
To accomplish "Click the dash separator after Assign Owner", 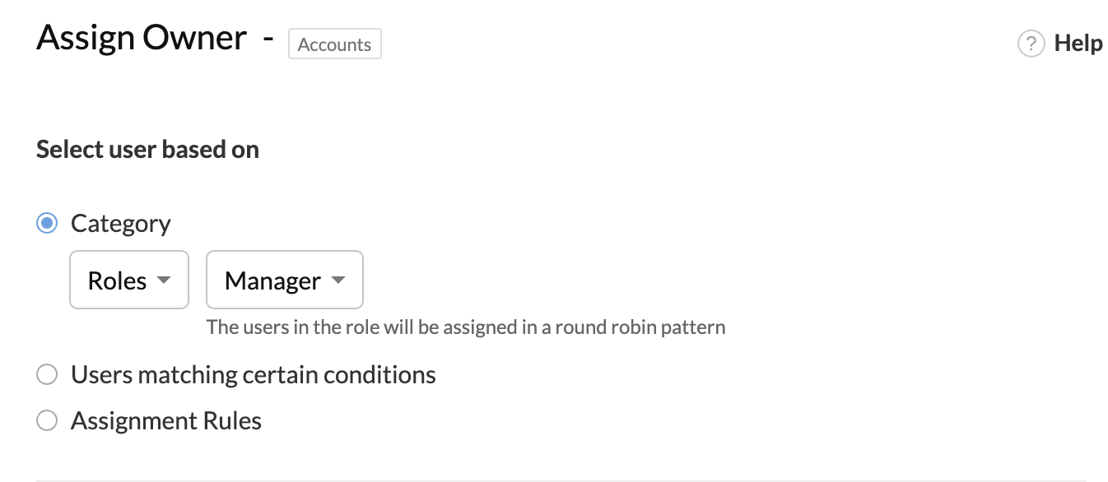I will 268,39.
